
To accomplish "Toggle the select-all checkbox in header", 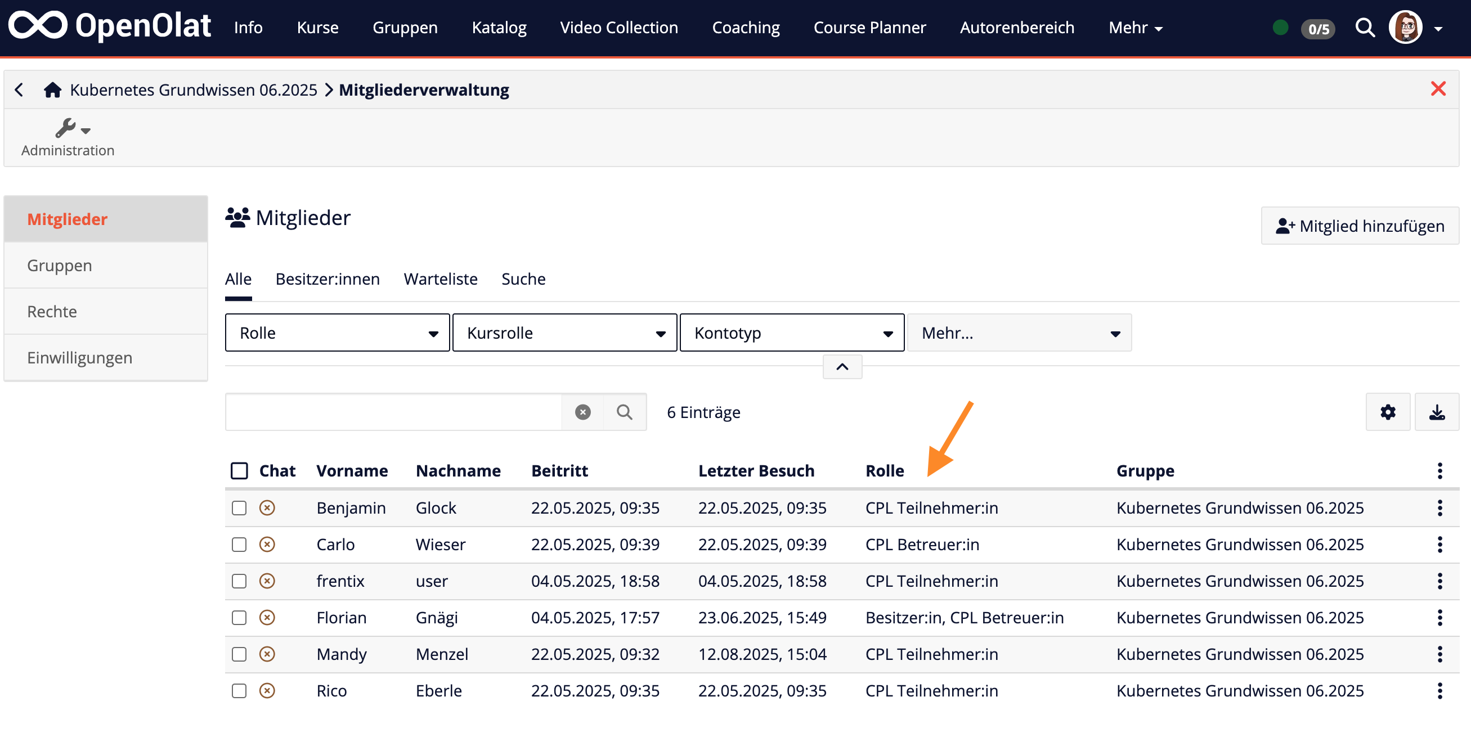I will coord(239,470).
